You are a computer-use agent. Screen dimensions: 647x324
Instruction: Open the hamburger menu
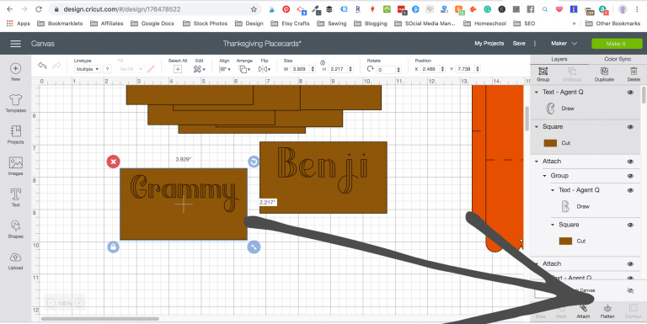pos(16,43)
